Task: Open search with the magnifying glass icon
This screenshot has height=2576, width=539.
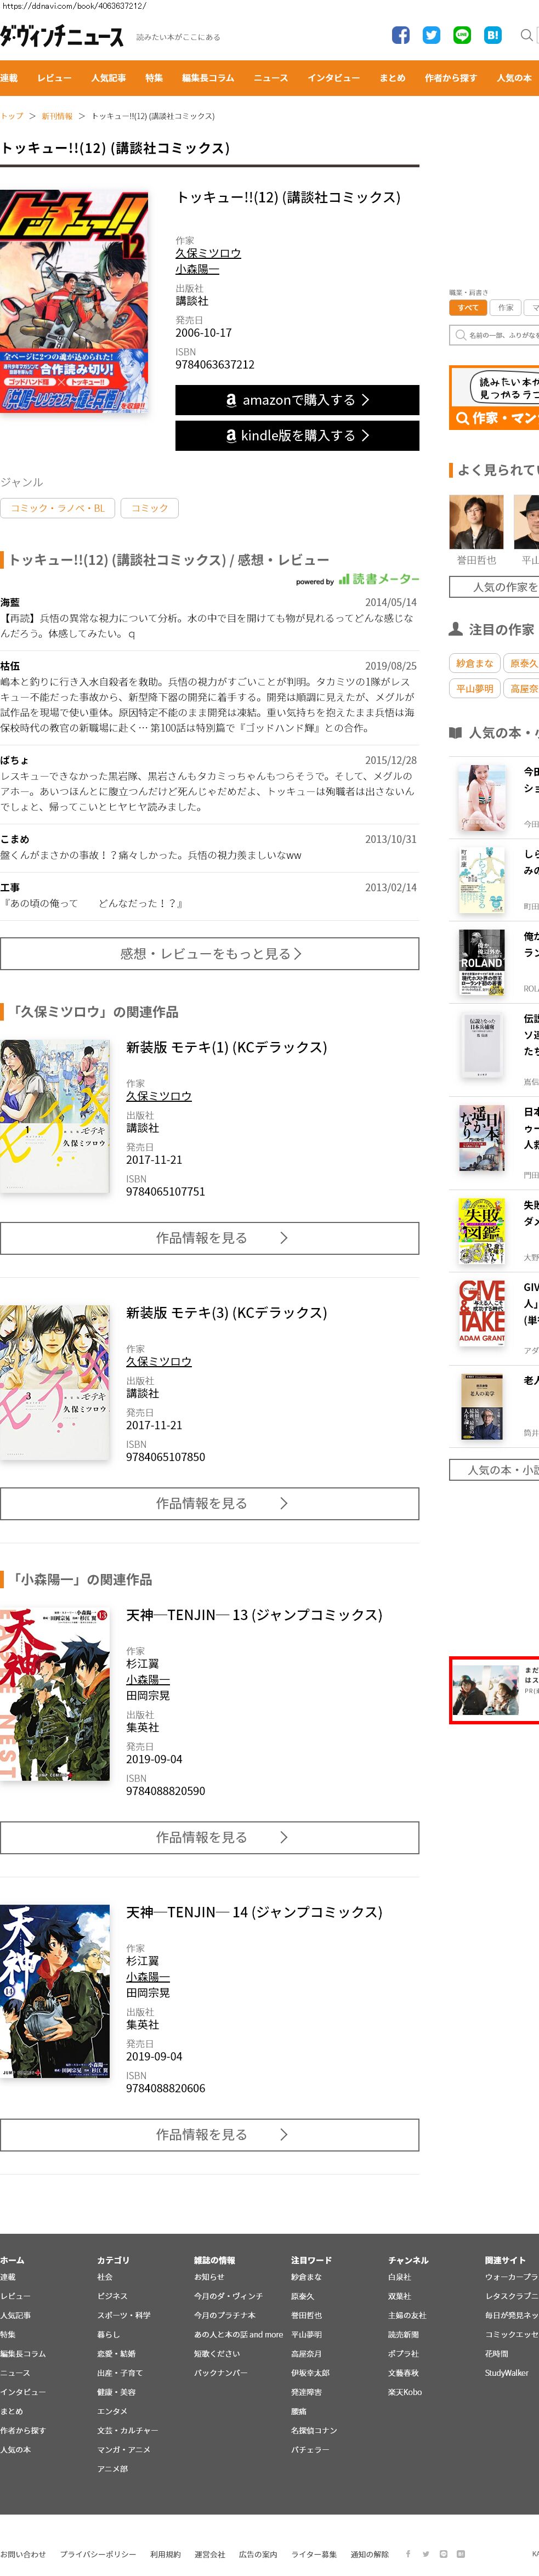Action: (527, 35)
